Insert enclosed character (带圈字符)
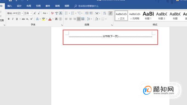This screenshot has width=187, height=105. pos(61,19)
